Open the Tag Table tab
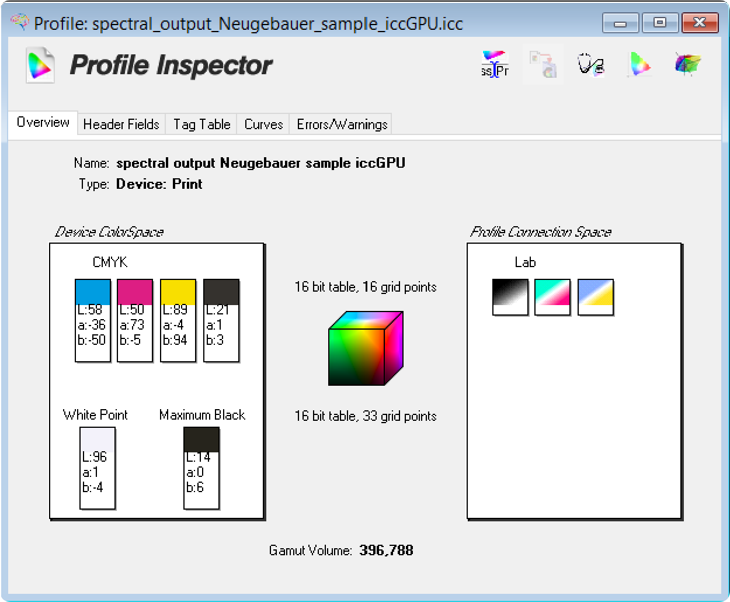The width and height of the screenshot is (730, 602). coord(201,124)
